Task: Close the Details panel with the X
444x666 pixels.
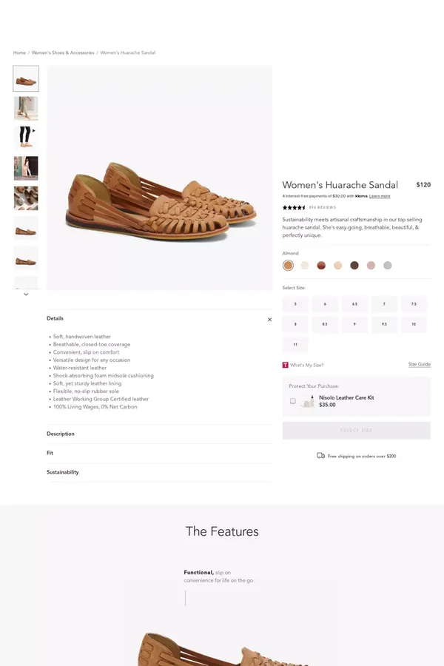Action: [269, 319]
